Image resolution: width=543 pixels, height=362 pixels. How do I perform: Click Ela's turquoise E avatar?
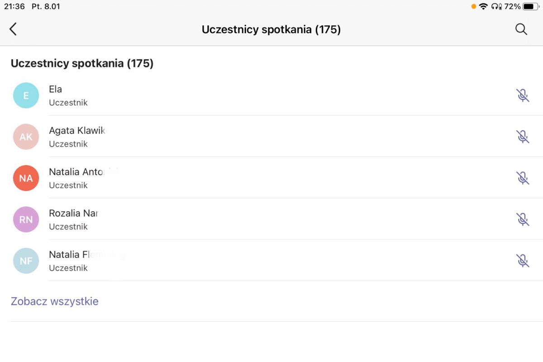[26, 95]
